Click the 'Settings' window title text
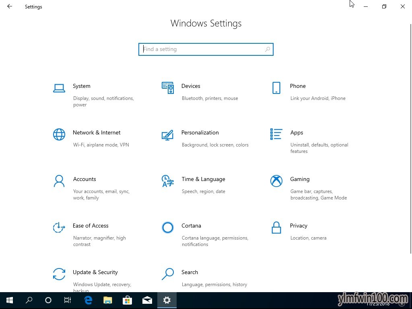The image size is (412, 309). point(33,7)
